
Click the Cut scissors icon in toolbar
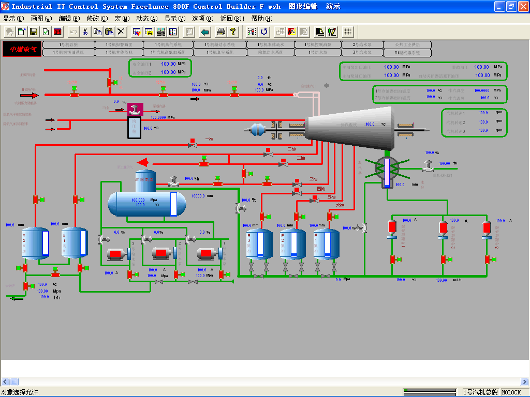pyautogui.click(x=85, y=32)
